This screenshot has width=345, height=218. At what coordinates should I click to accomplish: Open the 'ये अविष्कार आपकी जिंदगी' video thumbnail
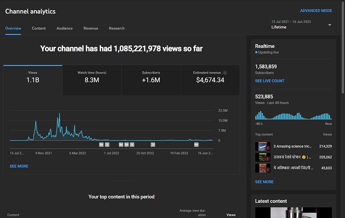pos(262,168)
